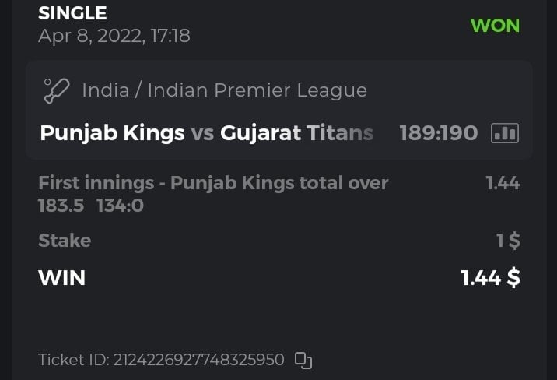Select the Gujarat Titans team name
The width and height of the screenshot is (557, 380).
pos(296,133)
